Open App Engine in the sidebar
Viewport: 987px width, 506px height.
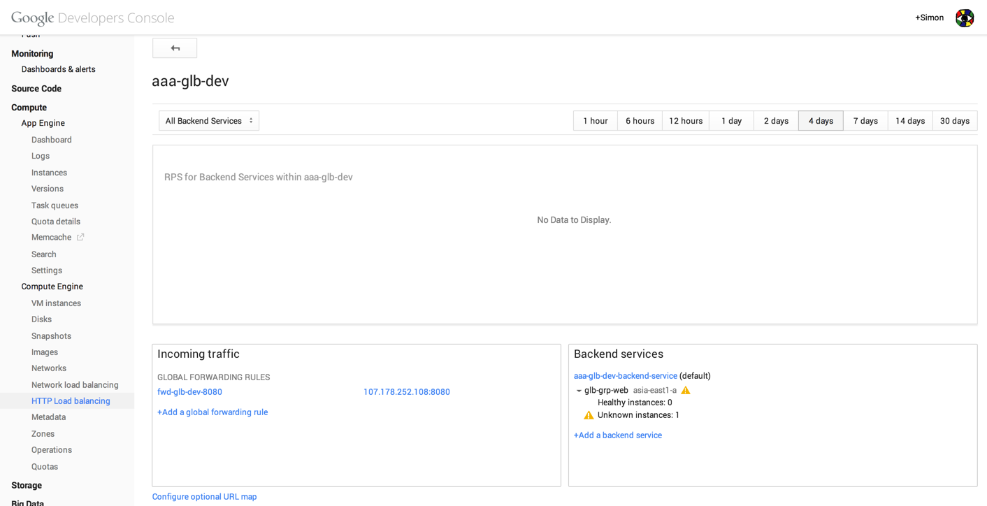[x=43, y=124]
